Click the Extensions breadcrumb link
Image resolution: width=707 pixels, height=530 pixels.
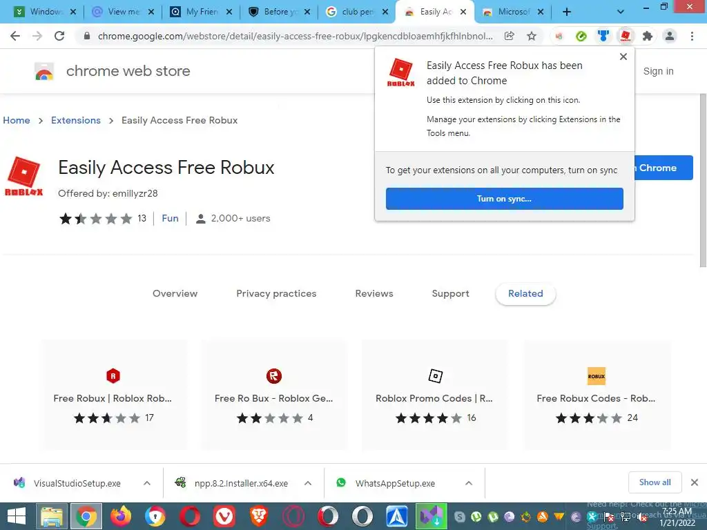tap(76, 120)
